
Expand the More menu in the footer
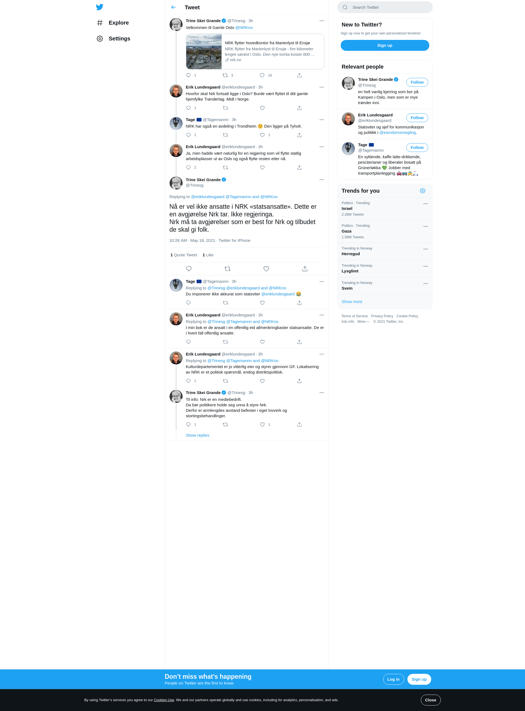click(363, 321)
